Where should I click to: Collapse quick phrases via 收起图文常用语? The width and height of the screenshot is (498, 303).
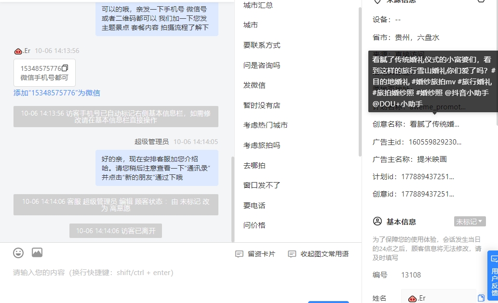(318, 254)
